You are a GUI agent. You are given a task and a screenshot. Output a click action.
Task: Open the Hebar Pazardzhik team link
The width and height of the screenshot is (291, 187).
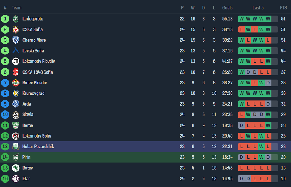click(38, 147)
